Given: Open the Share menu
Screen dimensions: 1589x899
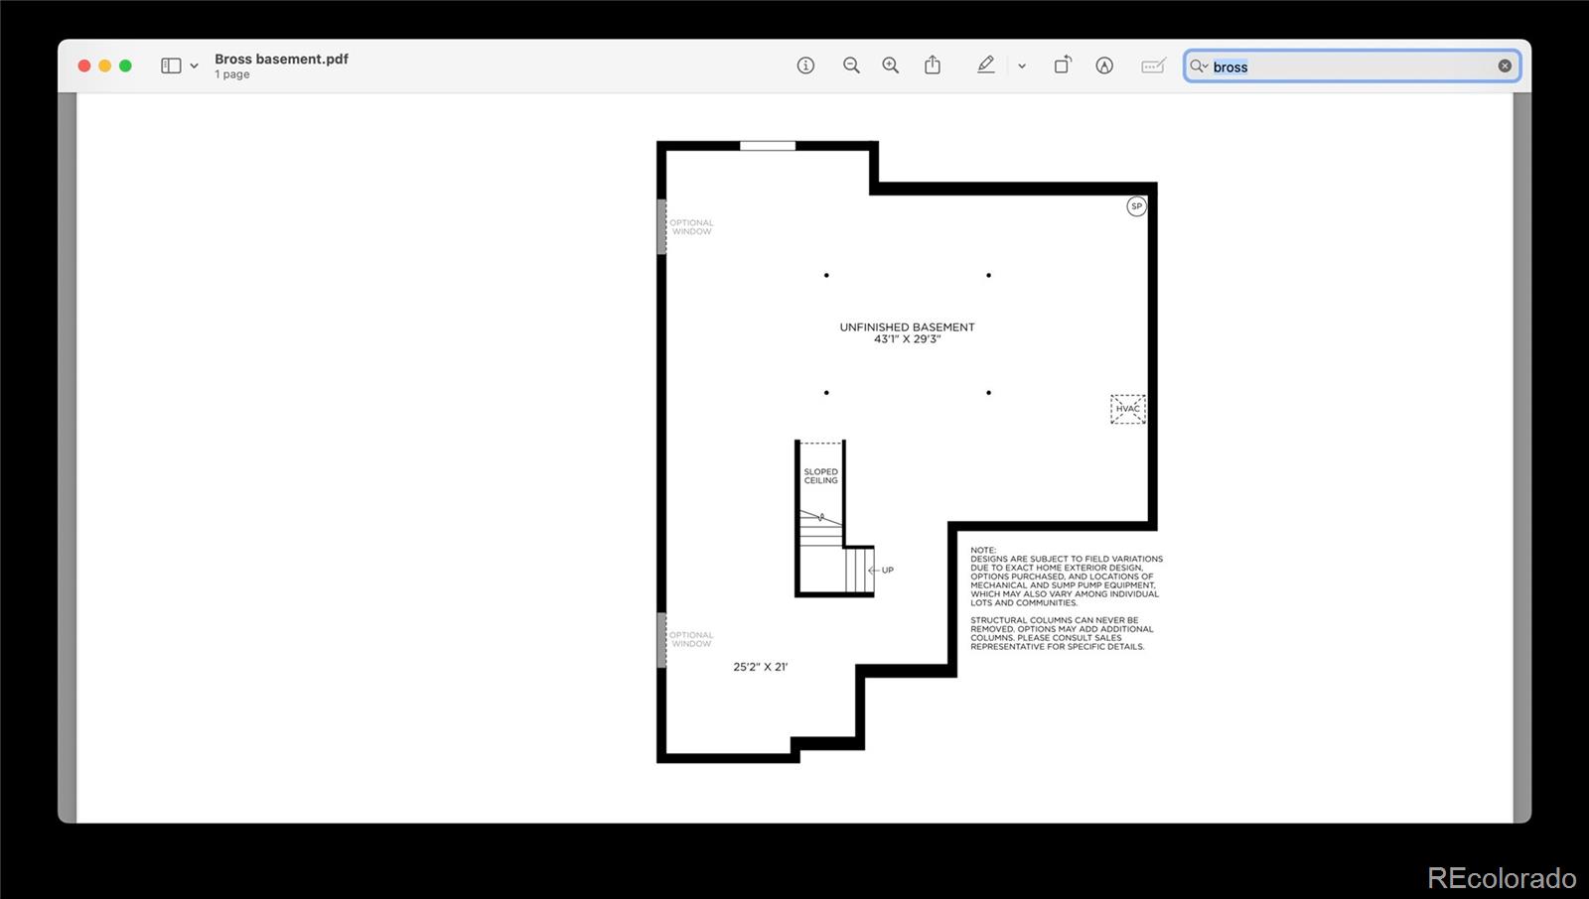Looking at the screenshot, I should tap(933, 65).
